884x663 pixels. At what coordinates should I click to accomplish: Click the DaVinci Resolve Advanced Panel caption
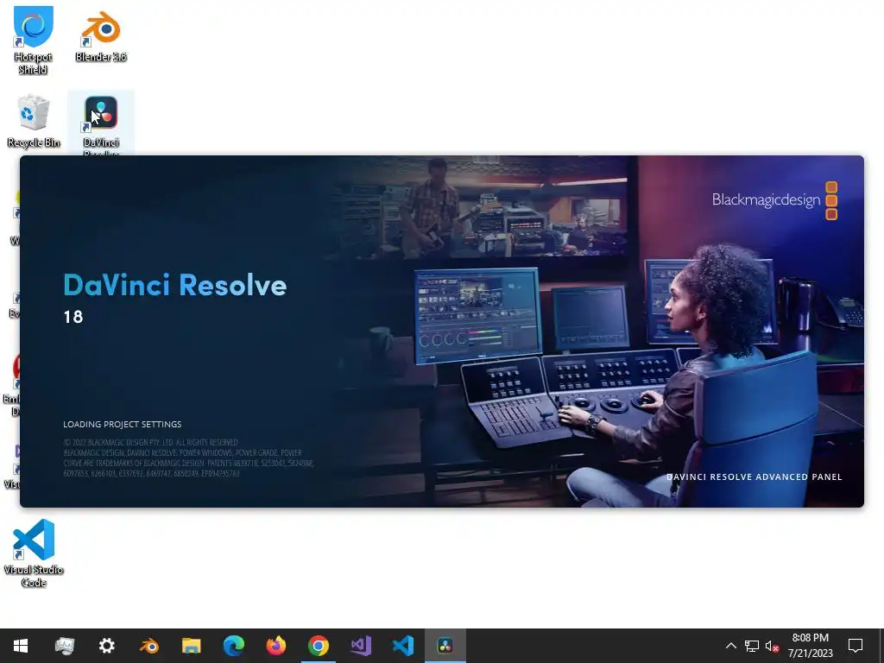coord(755,477)
